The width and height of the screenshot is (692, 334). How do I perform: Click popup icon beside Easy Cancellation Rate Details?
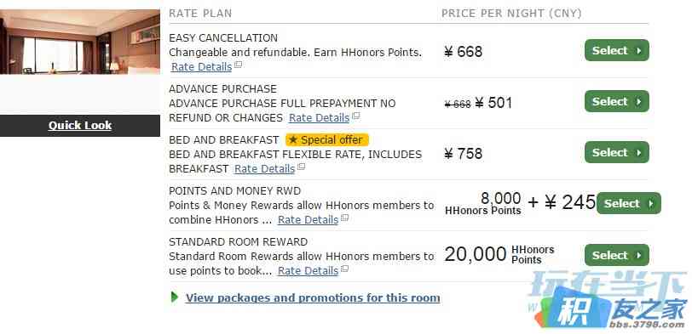[239, 65]
